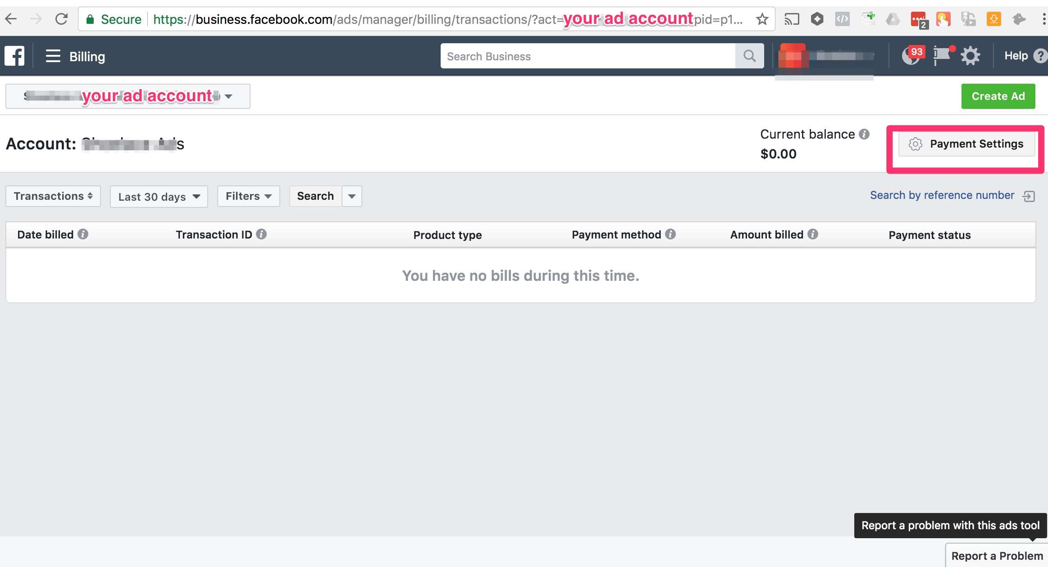Open the hamburger menu next to Billing
Screen dimensions: 1048x567
[x=53, y=56]
